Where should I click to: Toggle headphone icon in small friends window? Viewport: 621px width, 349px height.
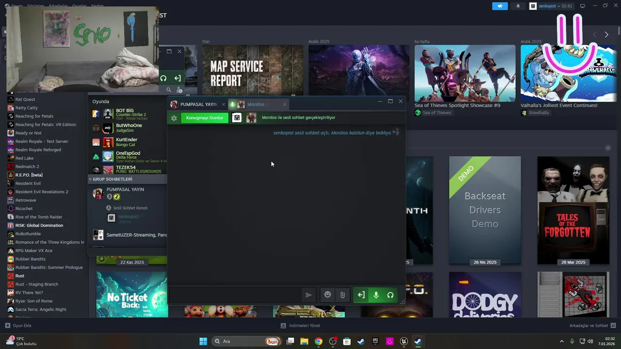pyautogui.click(x=163, y=78)
